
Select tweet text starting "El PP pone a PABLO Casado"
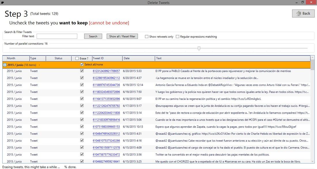coord(223,71)
